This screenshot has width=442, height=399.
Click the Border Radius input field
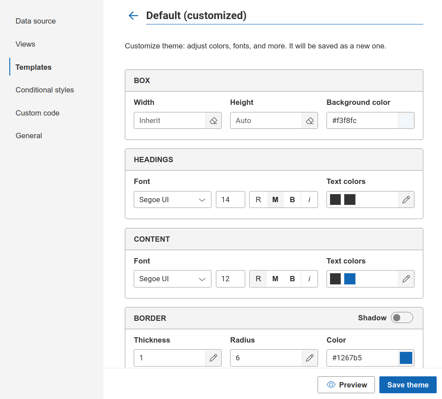click(x=266, y=358)
